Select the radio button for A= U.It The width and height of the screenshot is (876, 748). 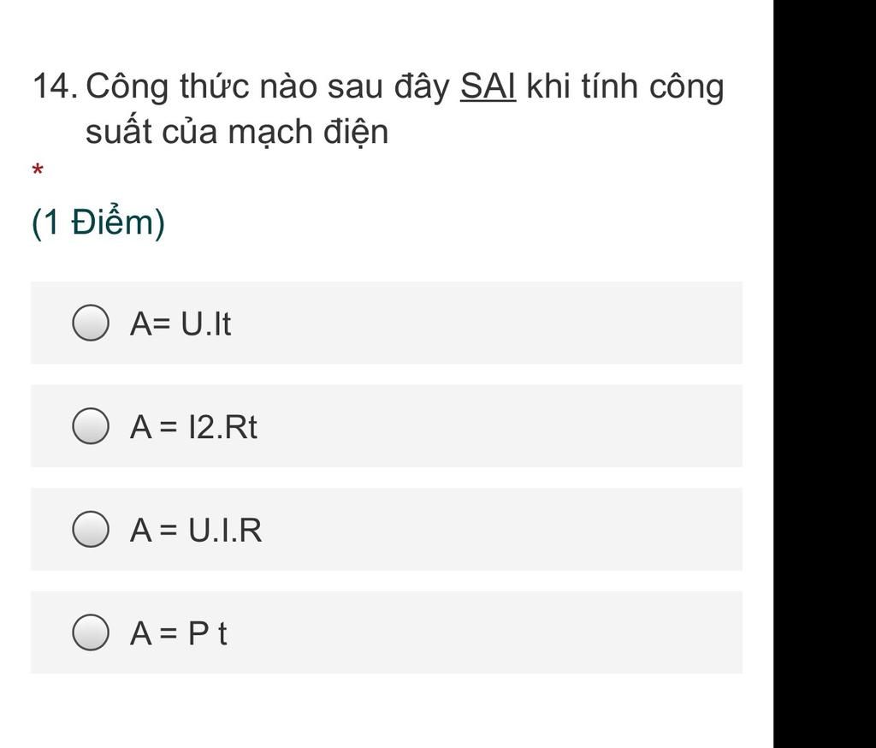coord(91,323)
